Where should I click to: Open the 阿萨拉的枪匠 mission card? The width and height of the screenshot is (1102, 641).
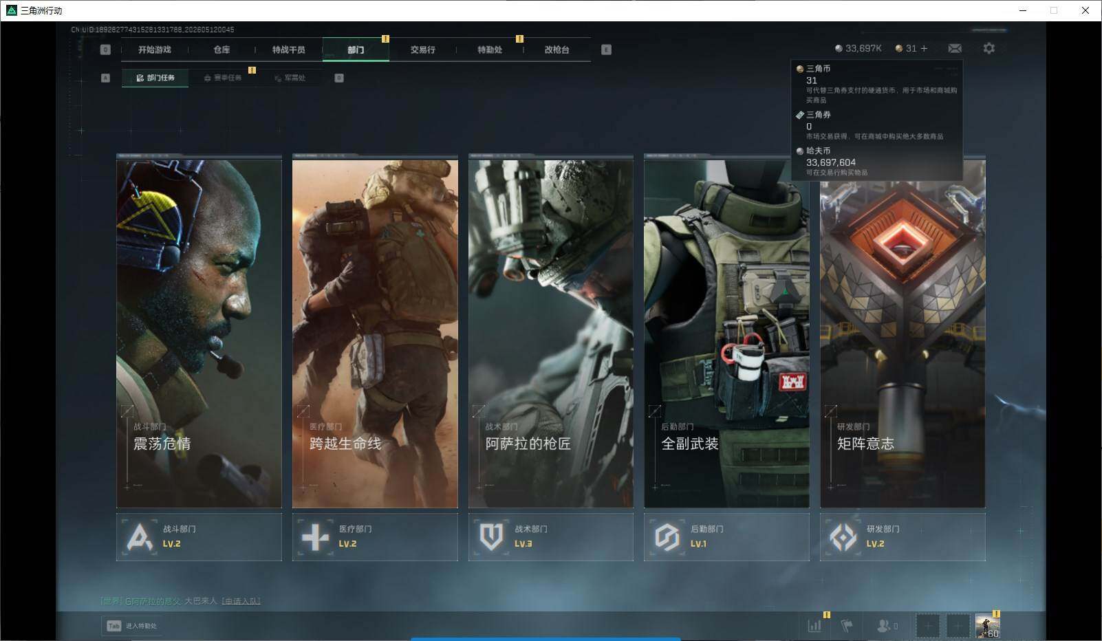click(551, 332)
